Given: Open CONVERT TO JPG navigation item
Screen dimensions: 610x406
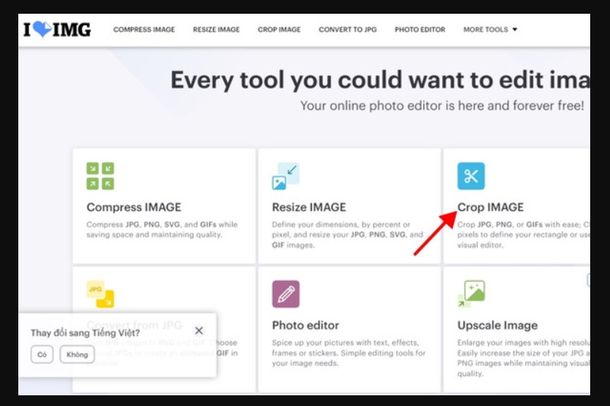Looking at the screenshot, I should pyautogui.click(x=347, y=30).
